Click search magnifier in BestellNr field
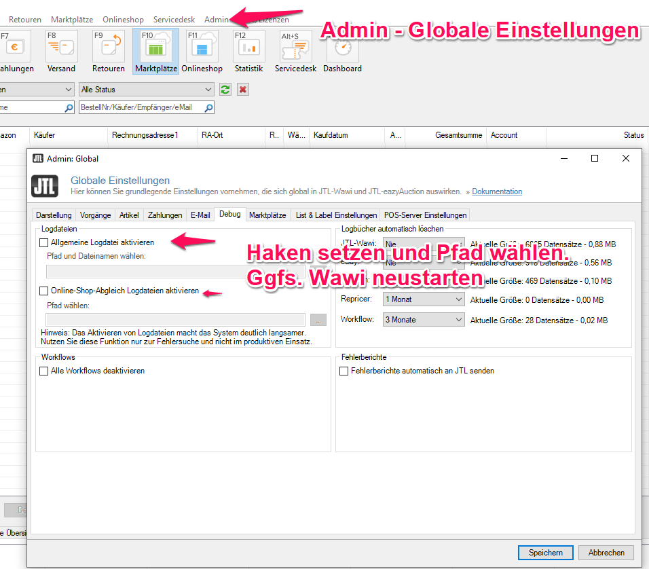The width and height of the screenshot is (649, 569). pyautogui.click(x=209, y=108)
